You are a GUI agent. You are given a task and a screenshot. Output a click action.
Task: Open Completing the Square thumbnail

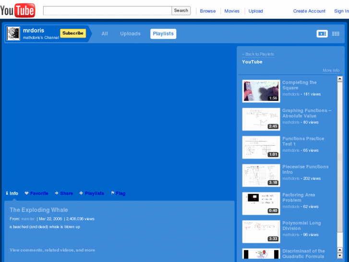(261, 91)
